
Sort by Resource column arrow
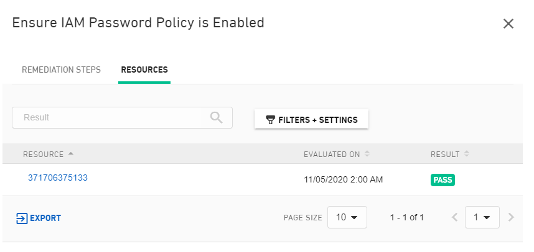click(x=71, y=154)
